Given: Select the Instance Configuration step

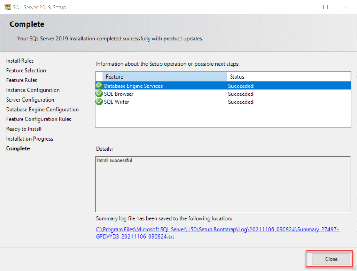Looking at the screenshot, I should (x=33, y=90).
